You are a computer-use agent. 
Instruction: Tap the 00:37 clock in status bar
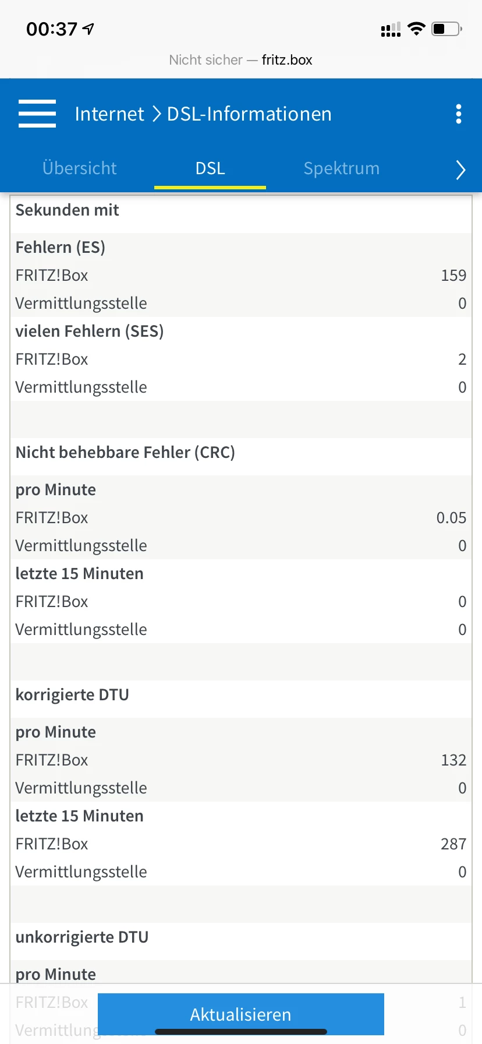pos(52,29)
